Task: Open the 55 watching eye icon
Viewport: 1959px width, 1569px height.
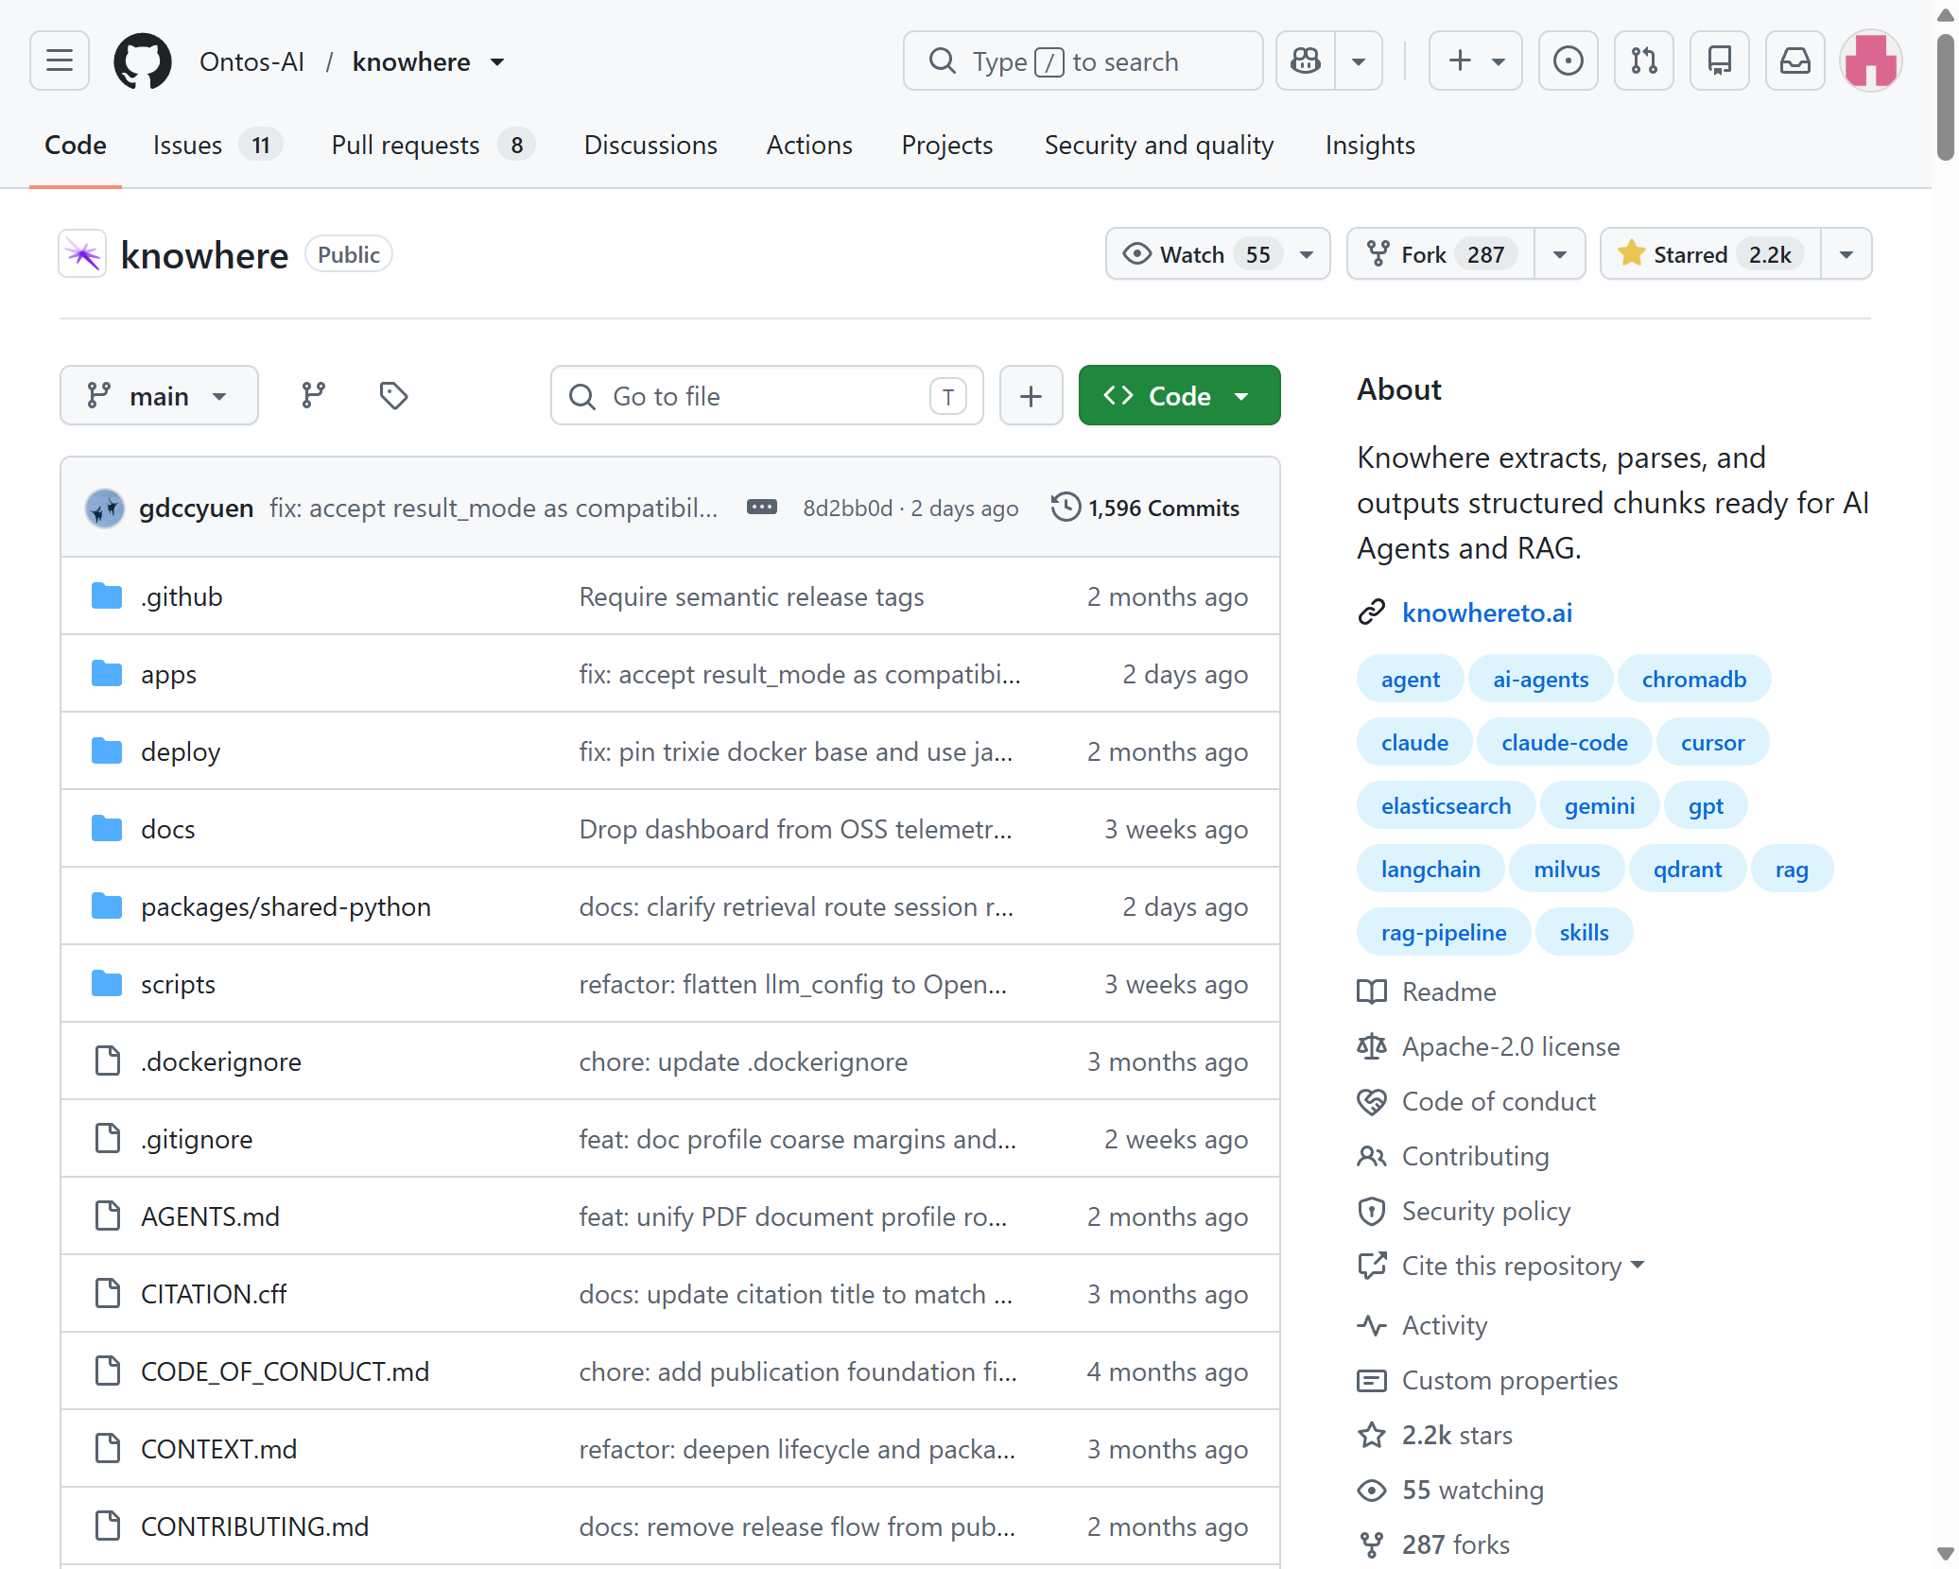Action: point(1372,1490)
